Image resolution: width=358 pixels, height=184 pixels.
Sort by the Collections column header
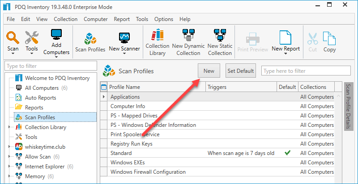pos(316,87)
